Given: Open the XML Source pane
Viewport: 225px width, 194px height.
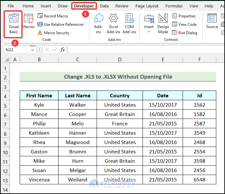Looking at the screenshot, I should click(212, 21).
